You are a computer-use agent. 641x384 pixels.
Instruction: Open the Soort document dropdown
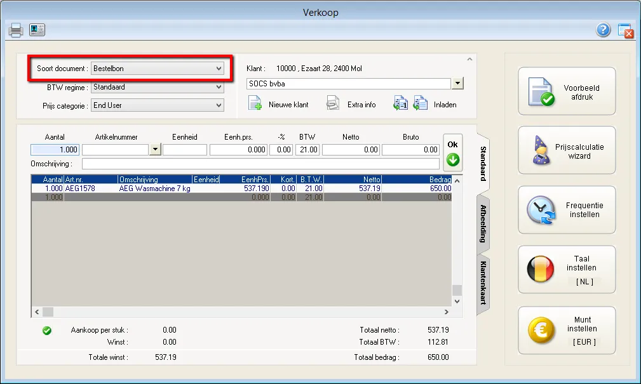[219, 68]
